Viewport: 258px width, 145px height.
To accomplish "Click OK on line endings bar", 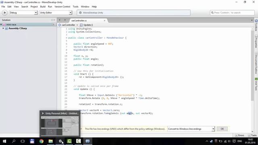I will pyautogui.click(x=222, y=129).
